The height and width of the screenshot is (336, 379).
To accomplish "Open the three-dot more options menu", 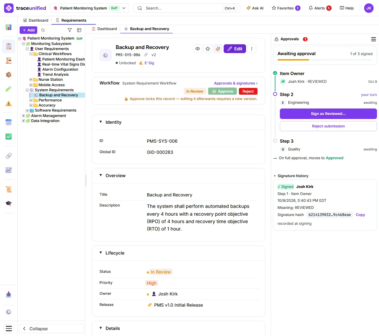I will pyautogui.click(x=252, y=49).
